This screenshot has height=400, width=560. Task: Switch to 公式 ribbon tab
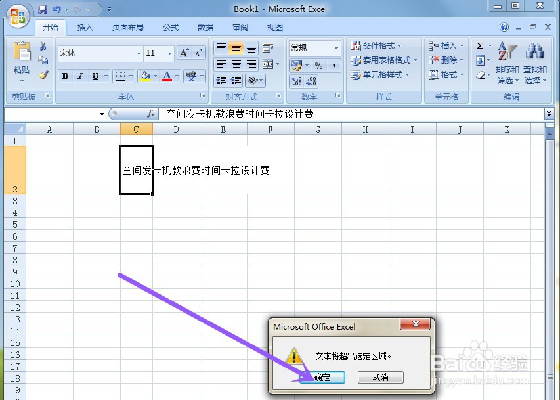coord(171,28)
